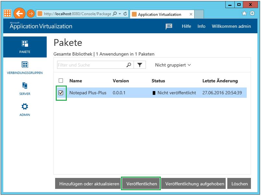Screen dimensions: 261x196
Task: Click the browser back arrow button
Action: 19,14
